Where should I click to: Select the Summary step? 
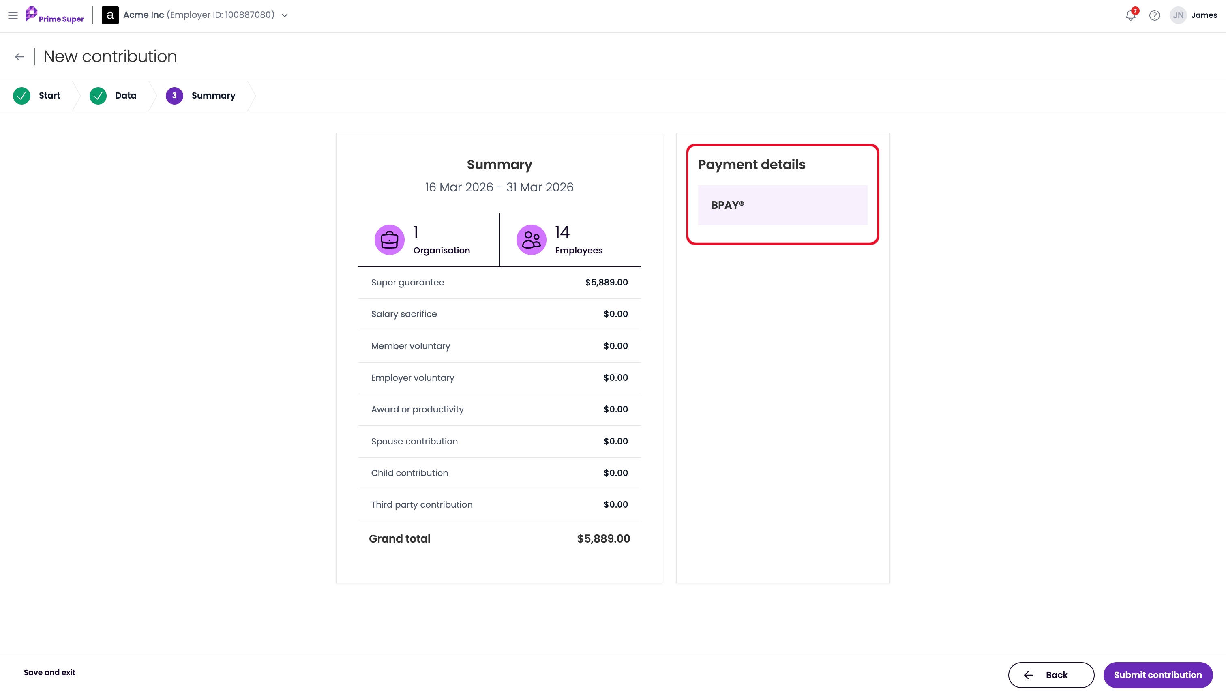click(x=200, y=95)
